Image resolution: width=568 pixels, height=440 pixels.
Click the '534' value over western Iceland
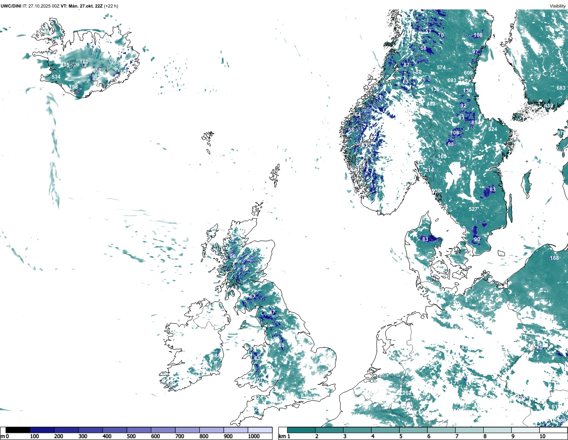pos(56,77)
